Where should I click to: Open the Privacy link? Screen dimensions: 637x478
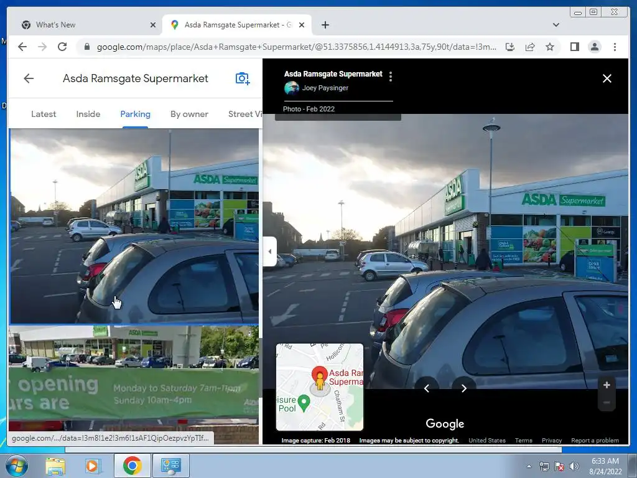pyautogui.click(x=552, y=440)
